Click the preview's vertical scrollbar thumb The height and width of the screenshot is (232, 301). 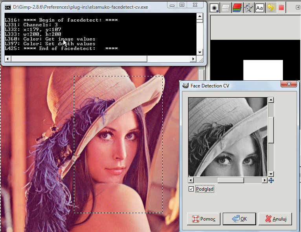click(271, 130)
